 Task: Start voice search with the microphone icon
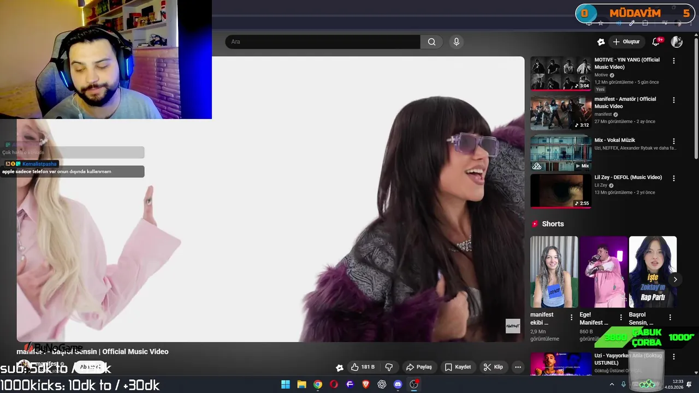coord(457,42)
